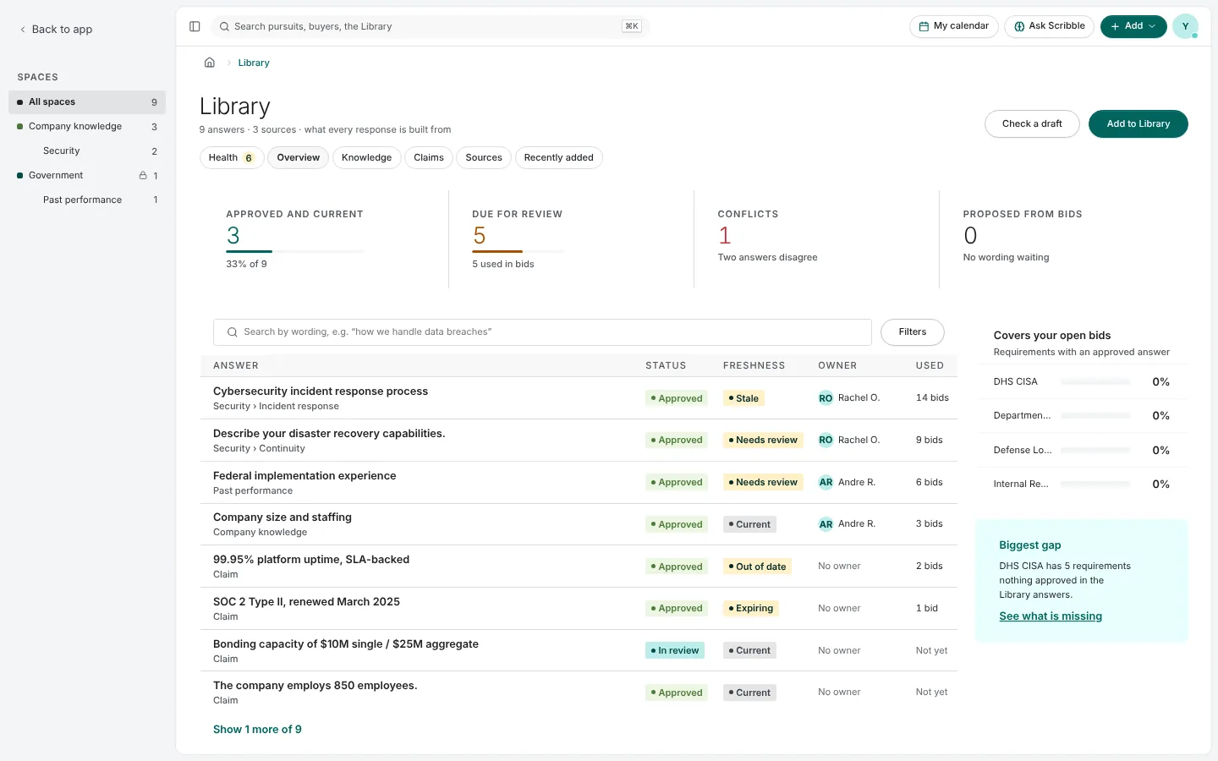Switch to the Claims tab

pyautogui.click(x=429, y=157)
